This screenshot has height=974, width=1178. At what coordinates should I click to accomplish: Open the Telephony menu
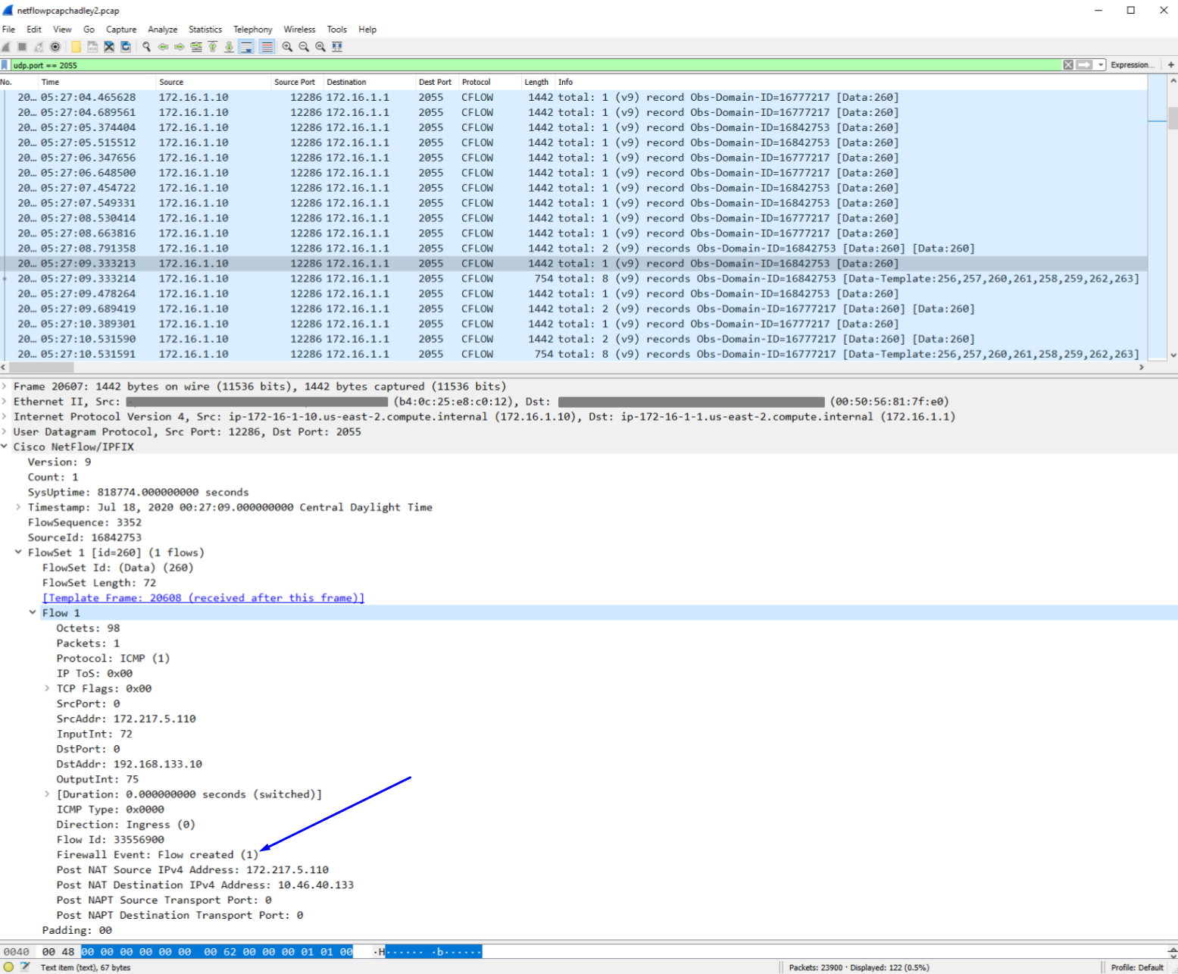(252, 29)
